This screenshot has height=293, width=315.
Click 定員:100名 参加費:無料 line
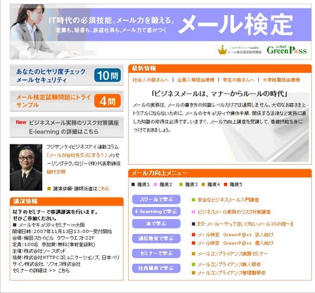(54, 244)
